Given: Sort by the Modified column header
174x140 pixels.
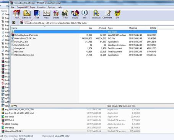Looking at the screenshot, I should click(x=135, y=28).
